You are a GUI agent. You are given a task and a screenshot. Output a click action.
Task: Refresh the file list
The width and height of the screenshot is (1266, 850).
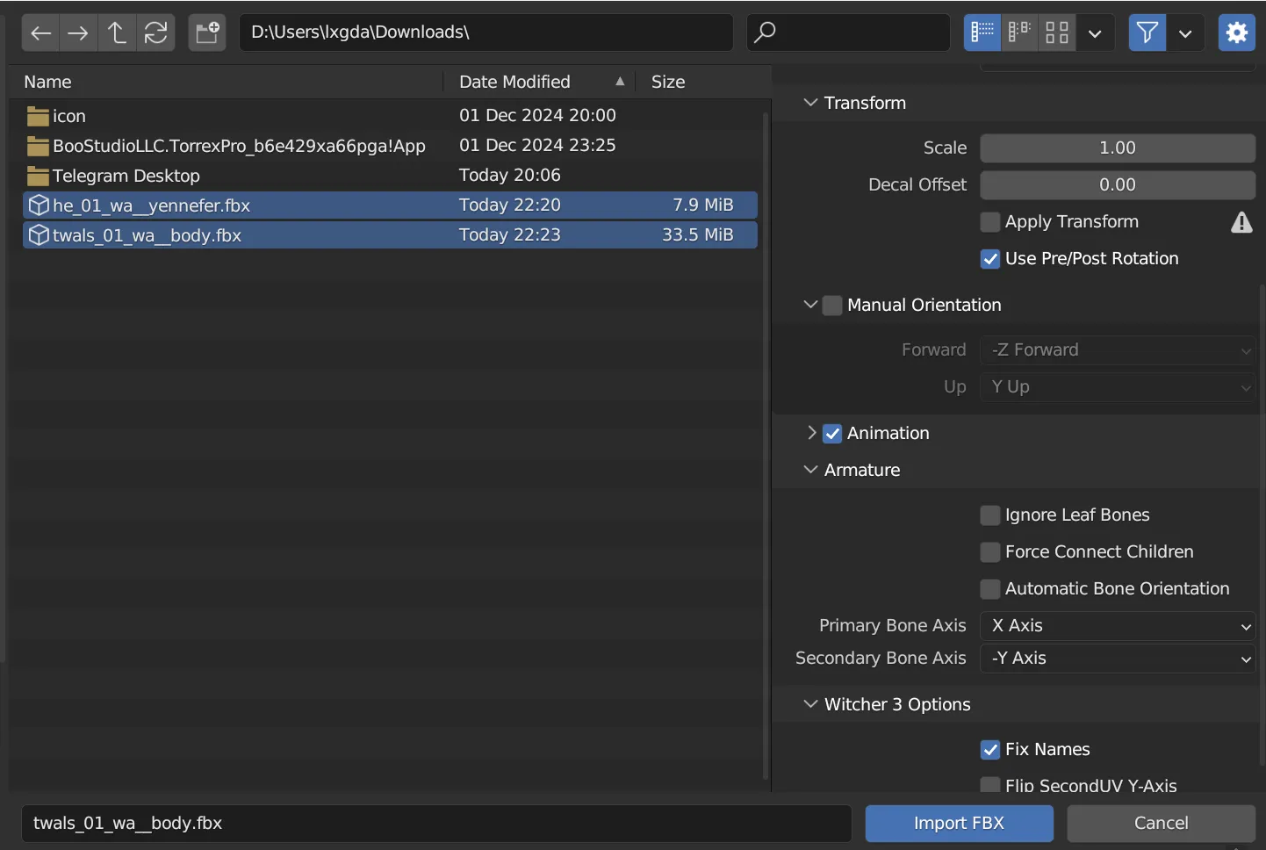pyautogui.click(x=156, y=32)
